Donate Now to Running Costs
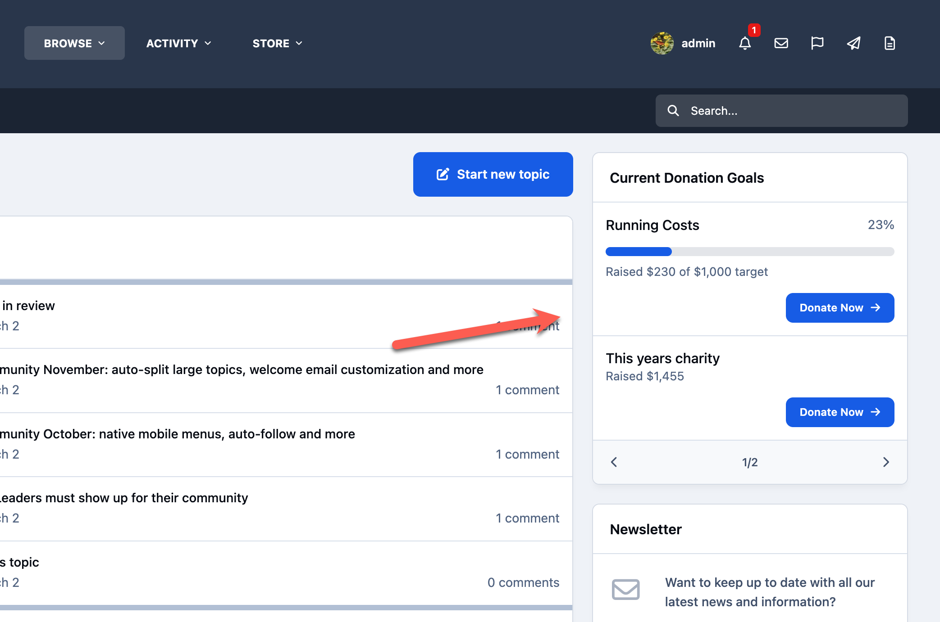940x622 pixels. click(x=840, y=308)
